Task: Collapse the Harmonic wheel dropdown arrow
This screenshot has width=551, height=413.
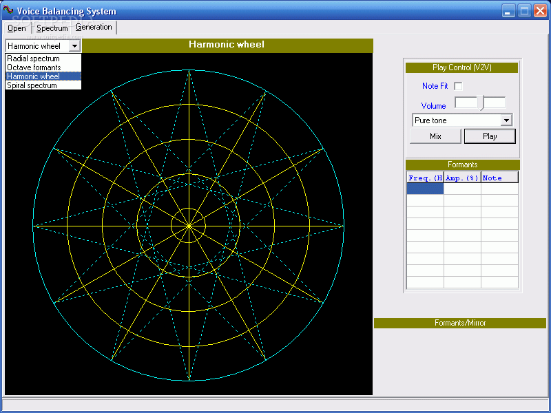Action: pos(74,46)
